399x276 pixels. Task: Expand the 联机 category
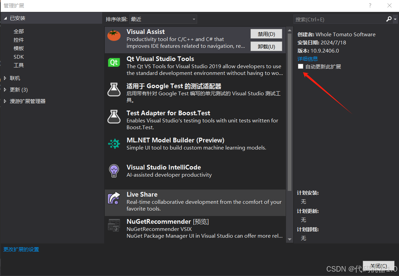click(x=5, y=78)
